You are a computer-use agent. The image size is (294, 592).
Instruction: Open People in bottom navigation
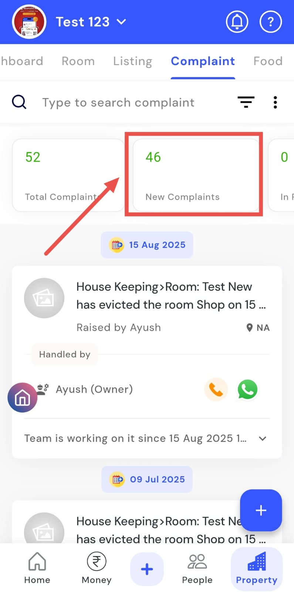pos(197,569)
